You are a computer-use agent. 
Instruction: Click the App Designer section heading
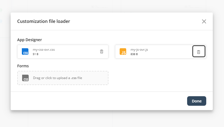pos(30,40)
